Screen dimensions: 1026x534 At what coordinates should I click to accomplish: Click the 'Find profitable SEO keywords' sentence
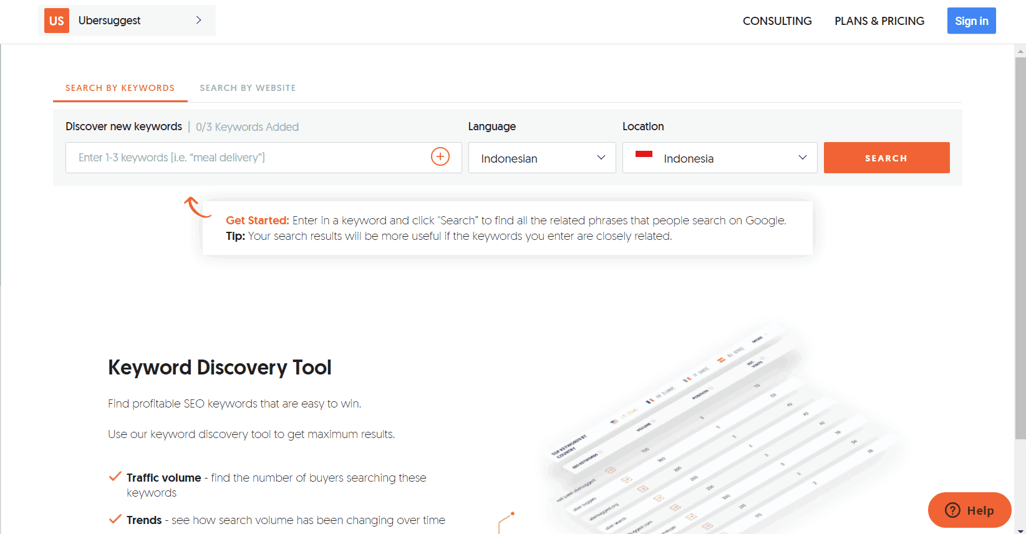tap(235, 404)
